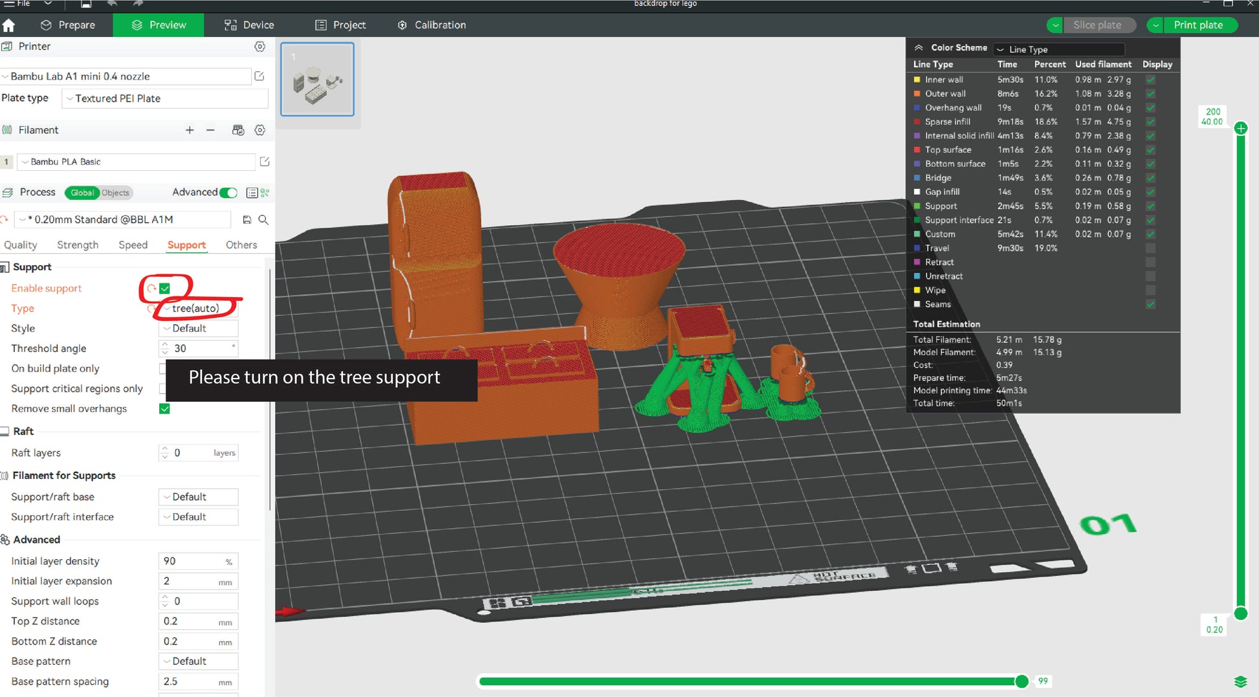Open the process settings search icon
This screenshot has height=697, width=1259.
point(263,220)
